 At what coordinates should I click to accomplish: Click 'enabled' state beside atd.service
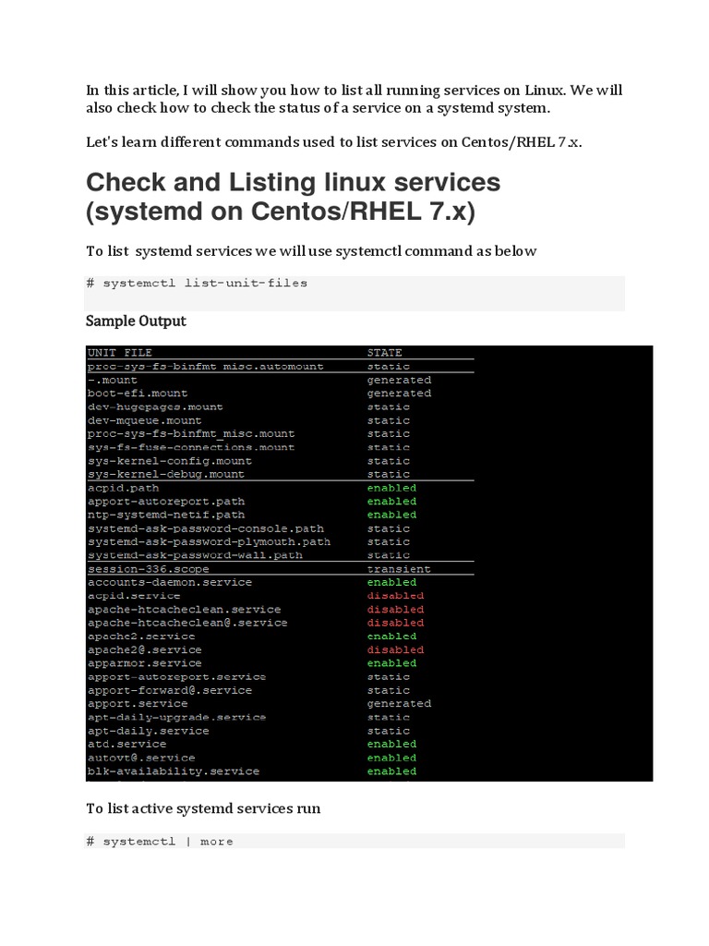[391, 744]
